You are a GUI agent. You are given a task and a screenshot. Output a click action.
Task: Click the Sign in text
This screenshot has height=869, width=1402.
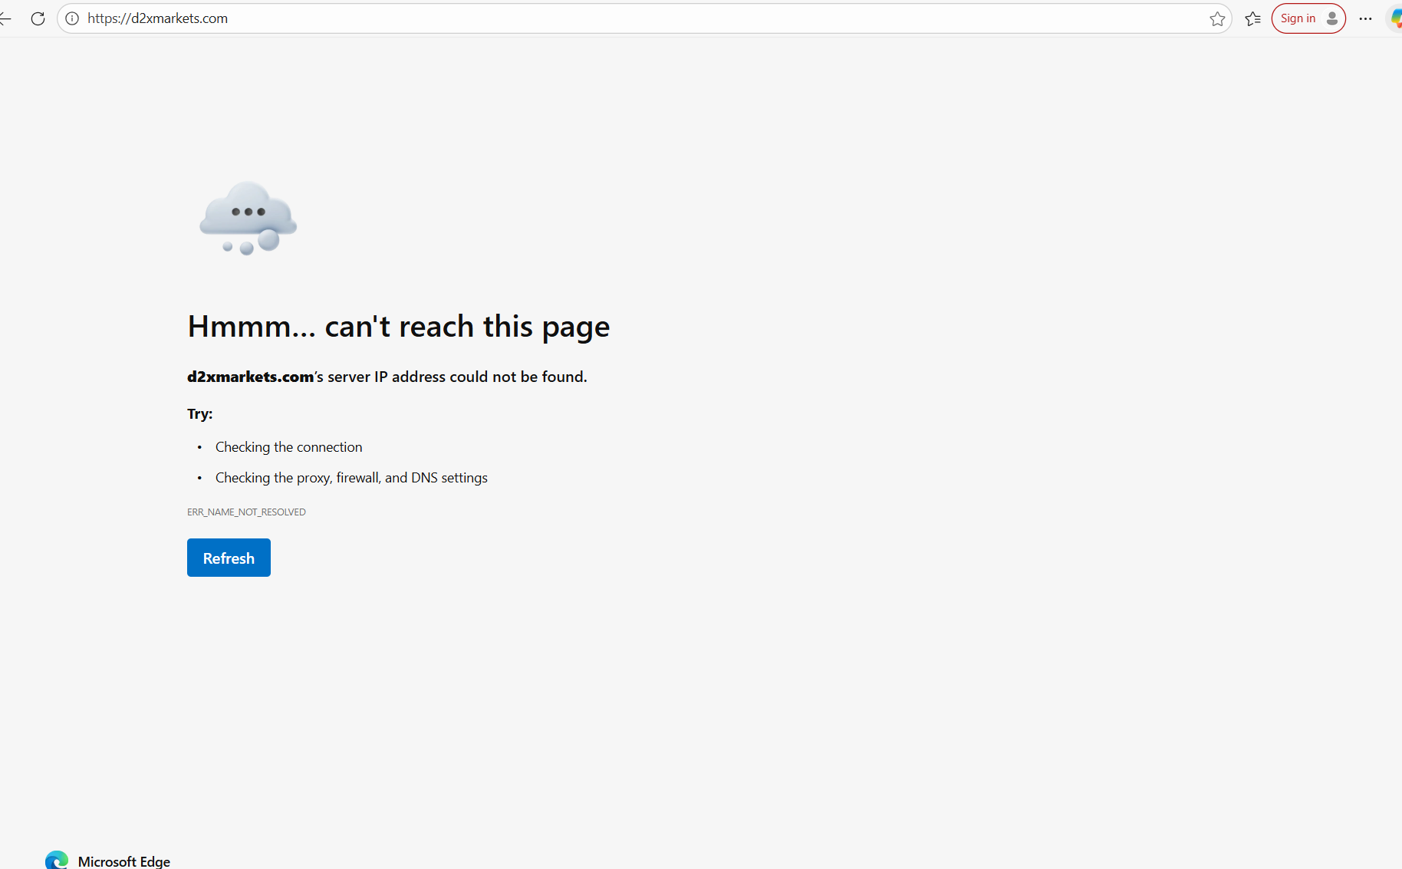click(x=1298, y=18)
